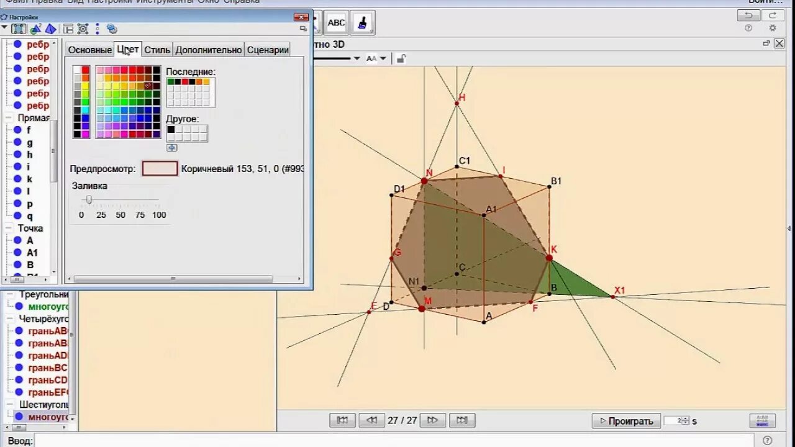Image resolution: width=795 pixels, height=447 pixels.
Task: Open the 3D view in a separate window
Action: (x=766, y=43)
